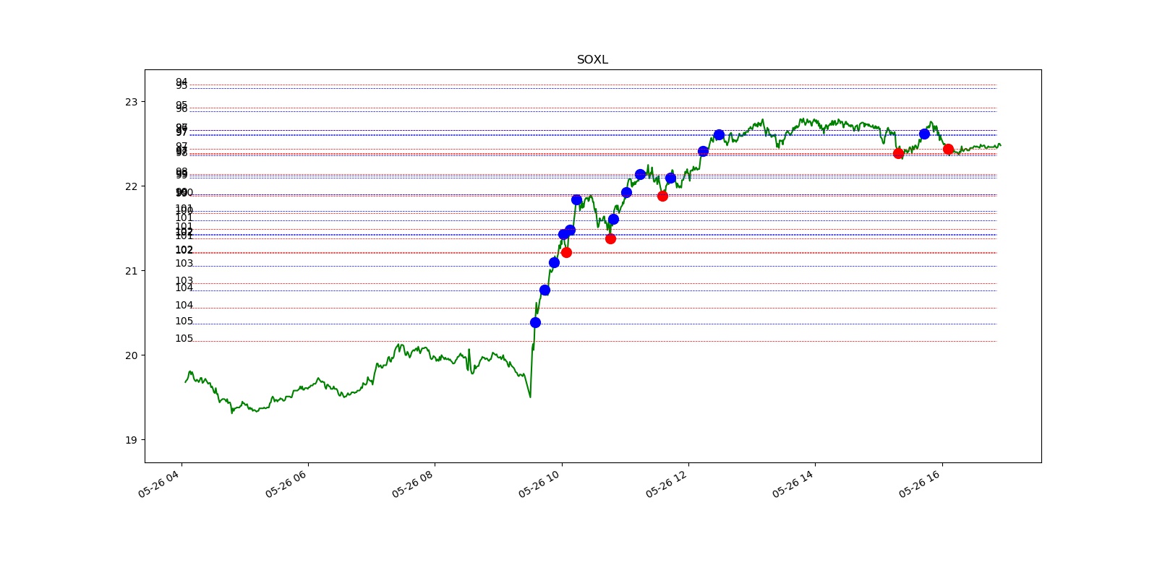Select the red marker shortly after 15:00
1157x578 pixels.
click(x=898, y=153)
